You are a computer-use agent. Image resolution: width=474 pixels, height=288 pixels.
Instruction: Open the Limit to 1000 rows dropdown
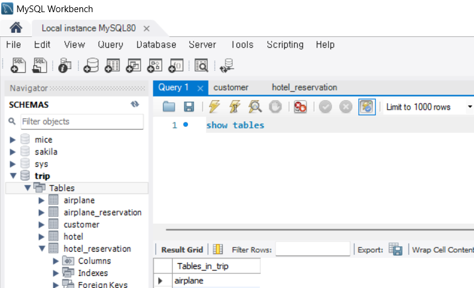click(x=470, y=107)
